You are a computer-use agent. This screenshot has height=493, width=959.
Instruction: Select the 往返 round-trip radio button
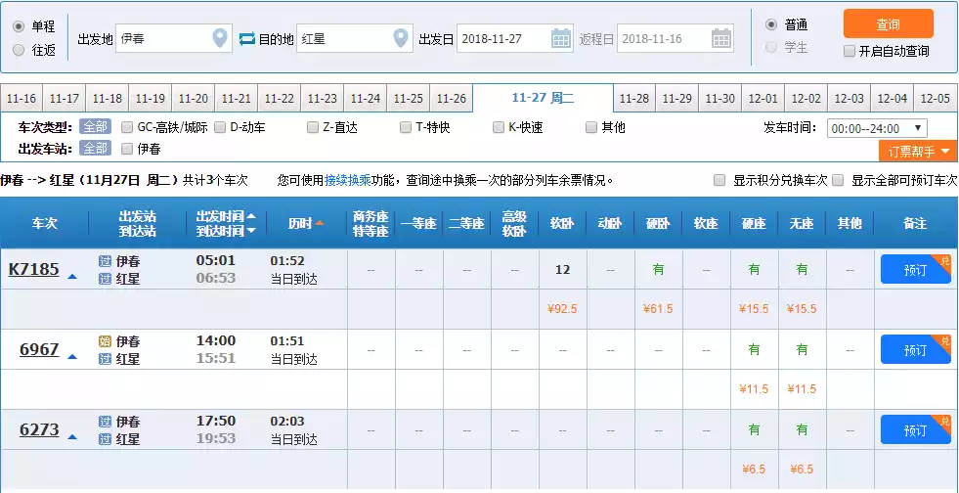coord(19,49)
